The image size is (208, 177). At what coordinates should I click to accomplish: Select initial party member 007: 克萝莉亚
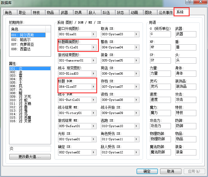[x=28, y=44]
